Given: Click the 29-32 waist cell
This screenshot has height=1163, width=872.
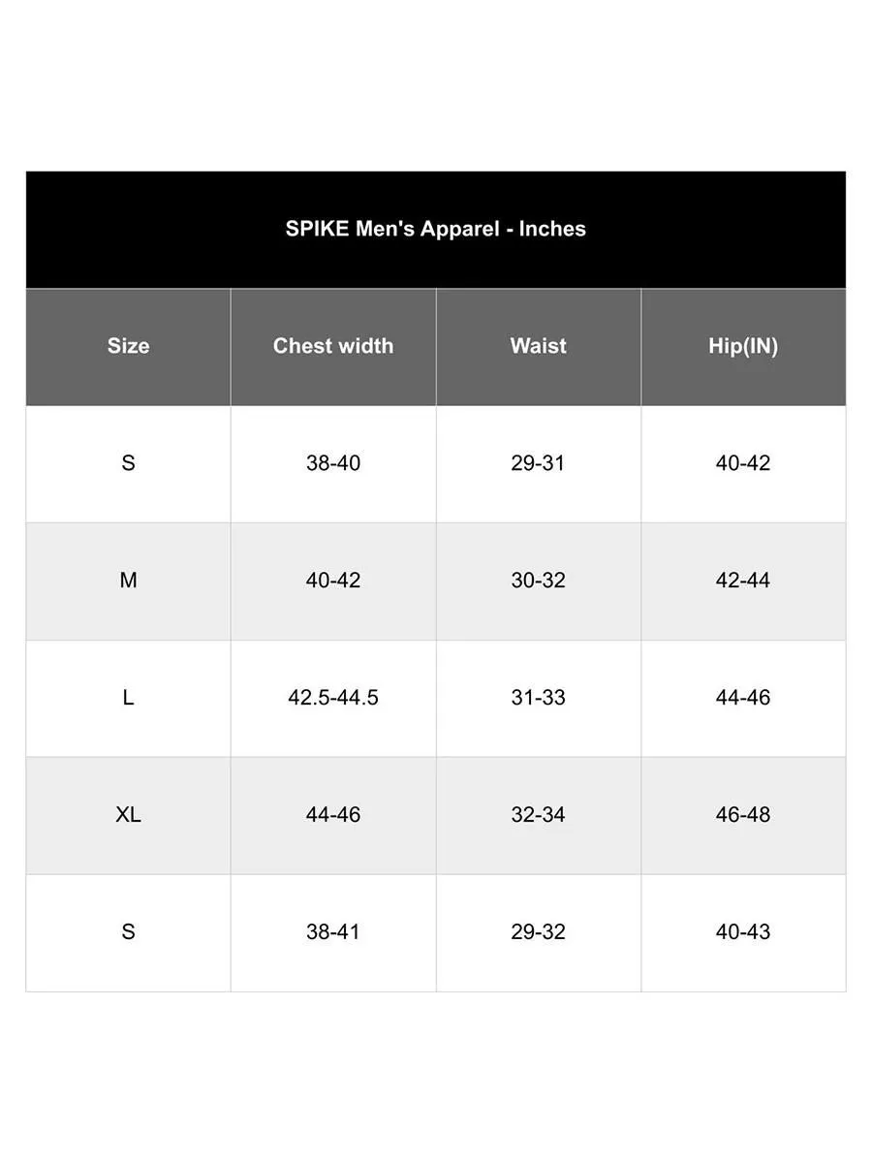Looking at the screenshot, I should 538,932.
